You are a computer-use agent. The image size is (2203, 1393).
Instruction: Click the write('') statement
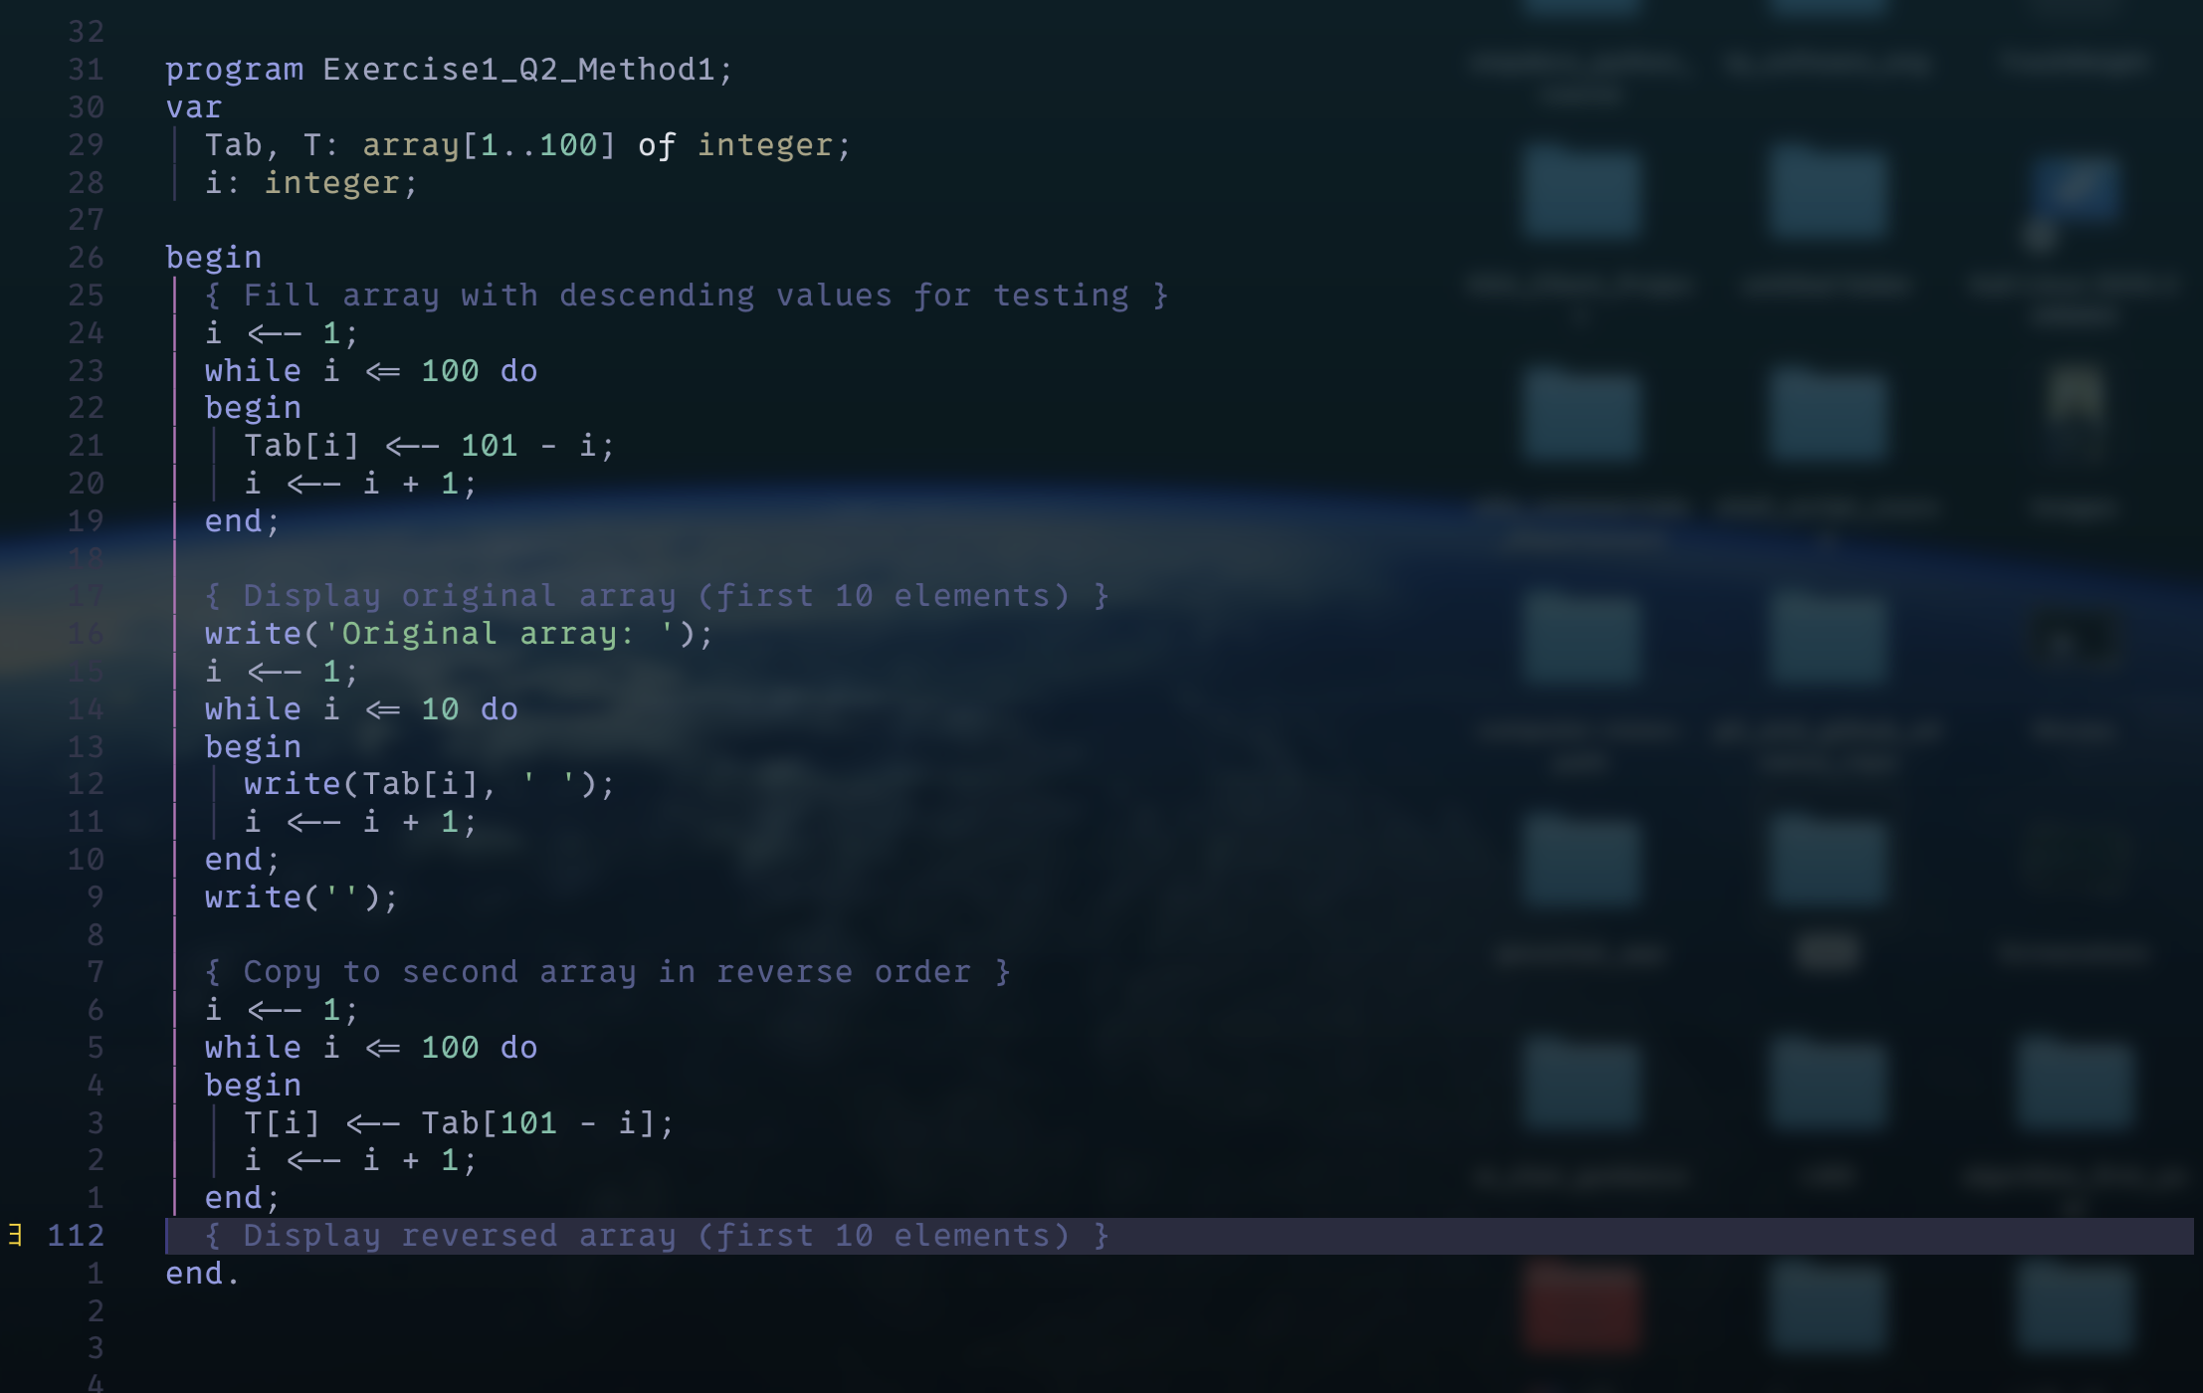coord(300,897)
